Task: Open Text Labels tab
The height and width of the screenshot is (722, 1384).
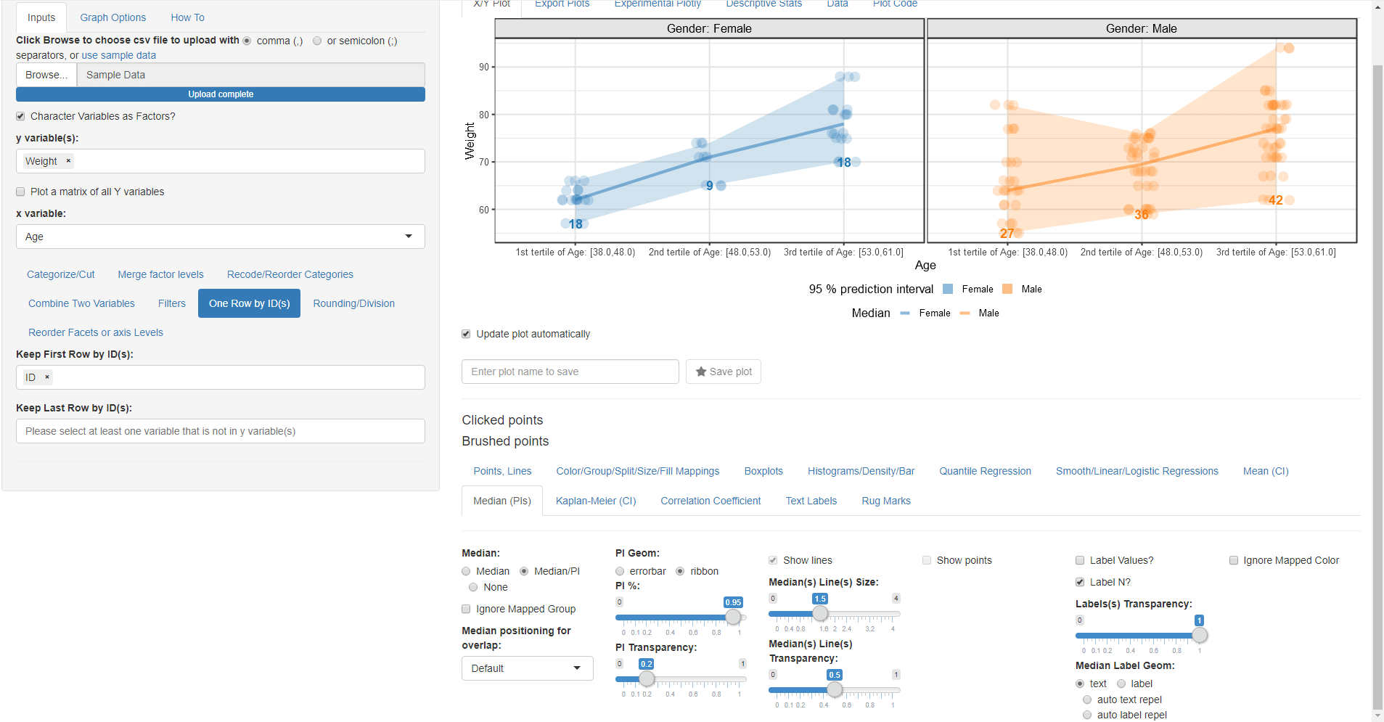Action: coord(811,501)
